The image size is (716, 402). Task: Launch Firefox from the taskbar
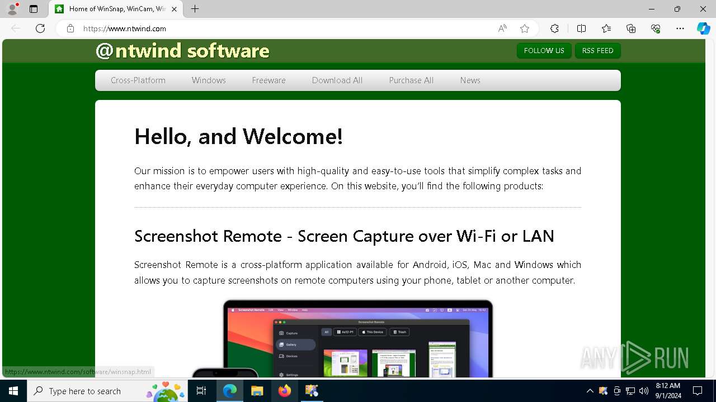point(284,391)
